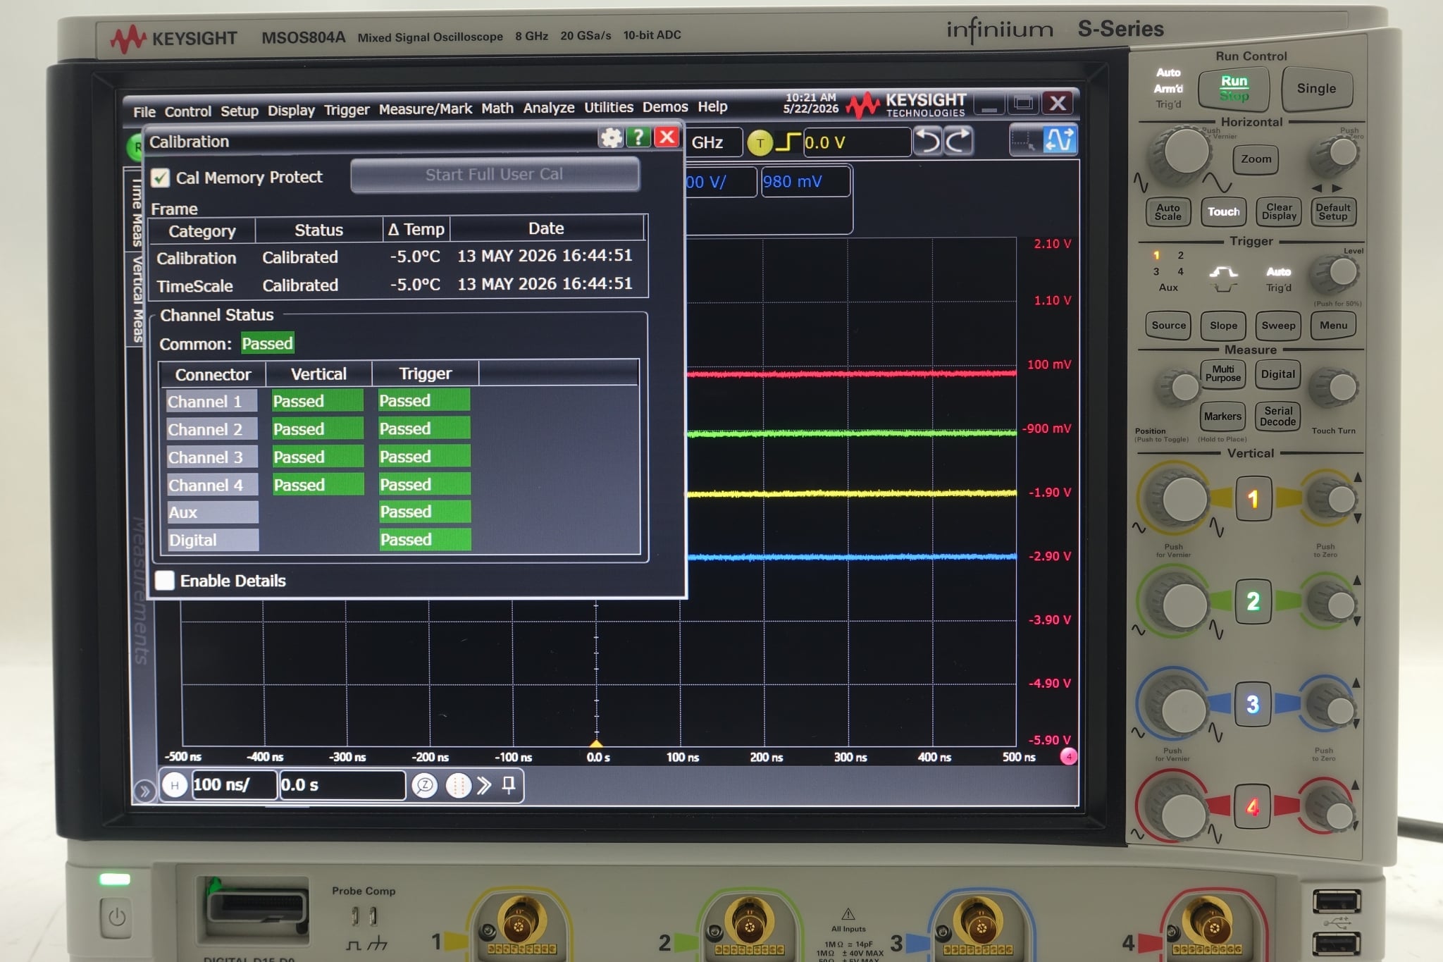Screen dimensions: 1443x962
Task: Expand the bottom-left panel arrow
Action: pos(144,791)
